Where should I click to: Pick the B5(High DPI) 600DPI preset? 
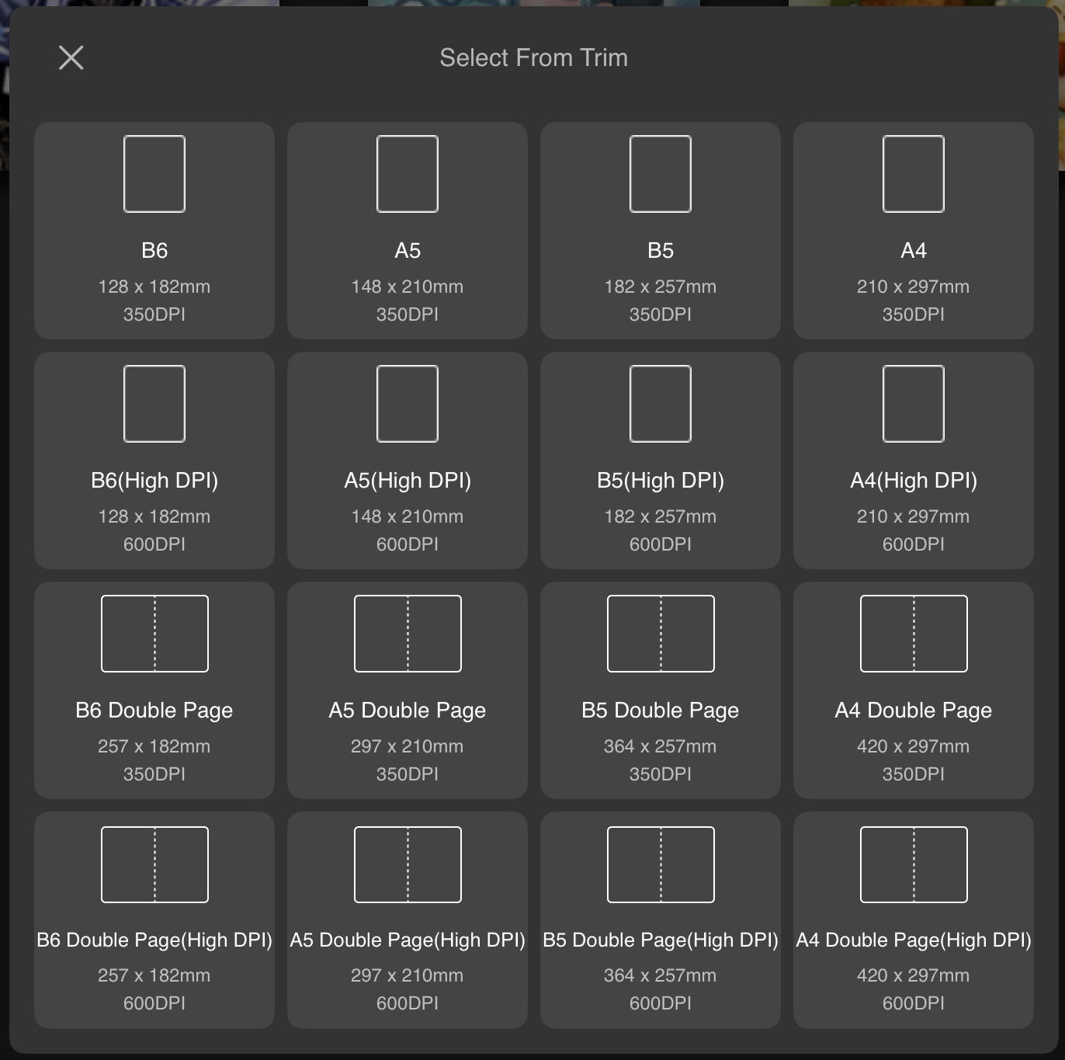661,460
